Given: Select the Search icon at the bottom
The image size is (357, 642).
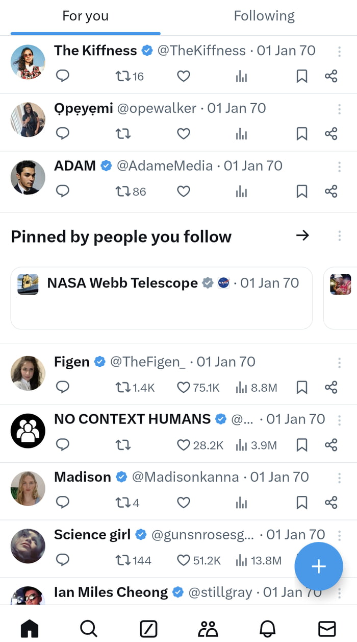Looking at the screenshot, I should 89,628.
